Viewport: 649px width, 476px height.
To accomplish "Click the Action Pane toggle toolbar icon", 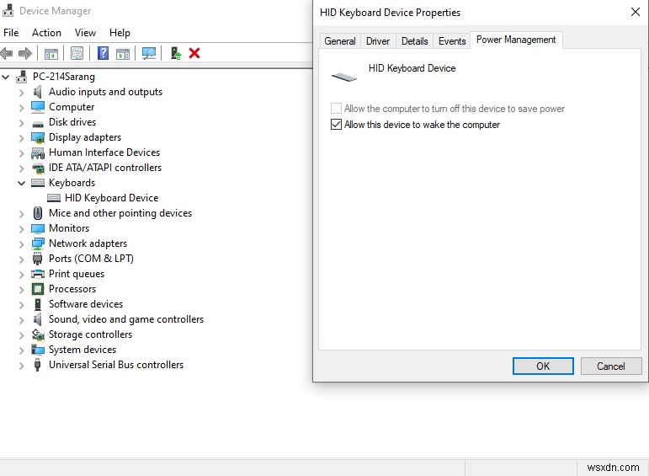I will pyautogui.click(x=123, y=53).
